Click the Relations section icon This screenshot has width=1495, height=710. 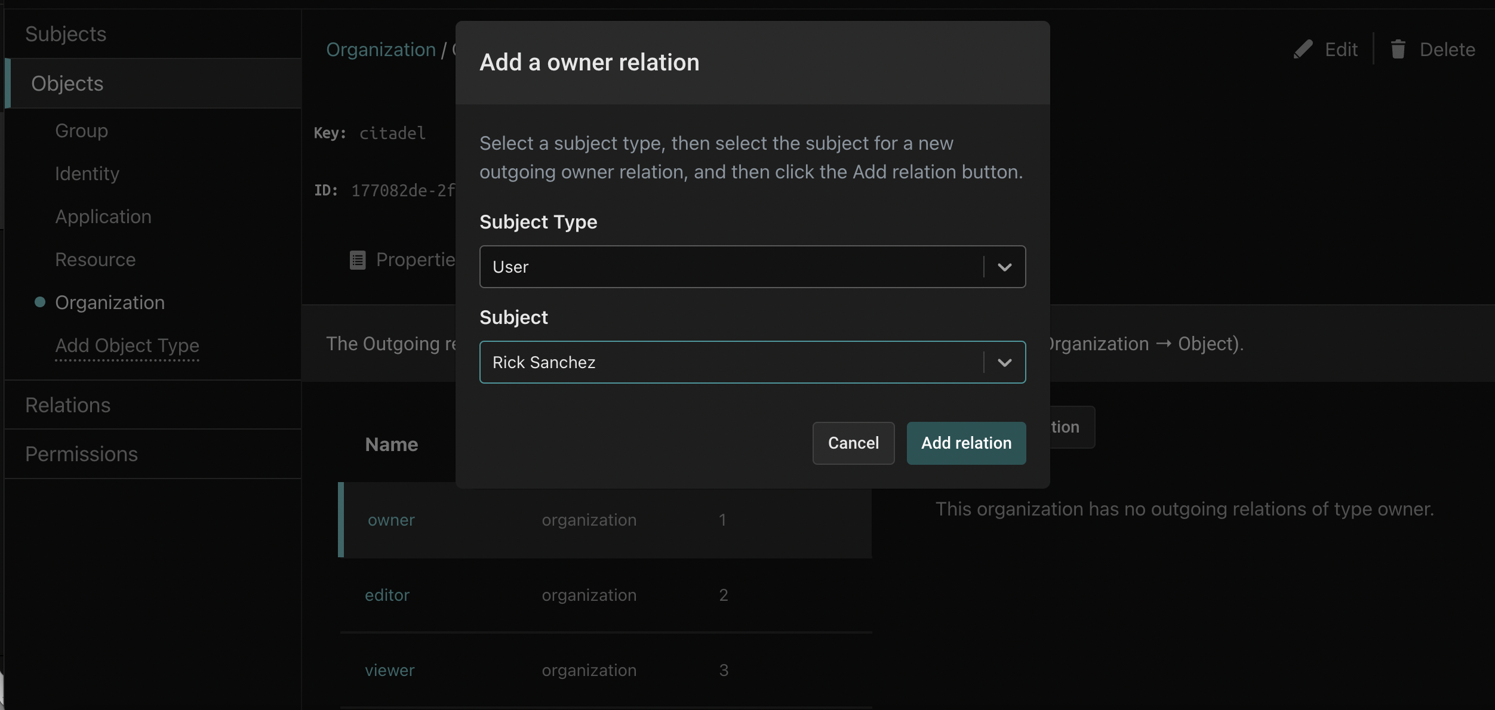click(67, 404)
